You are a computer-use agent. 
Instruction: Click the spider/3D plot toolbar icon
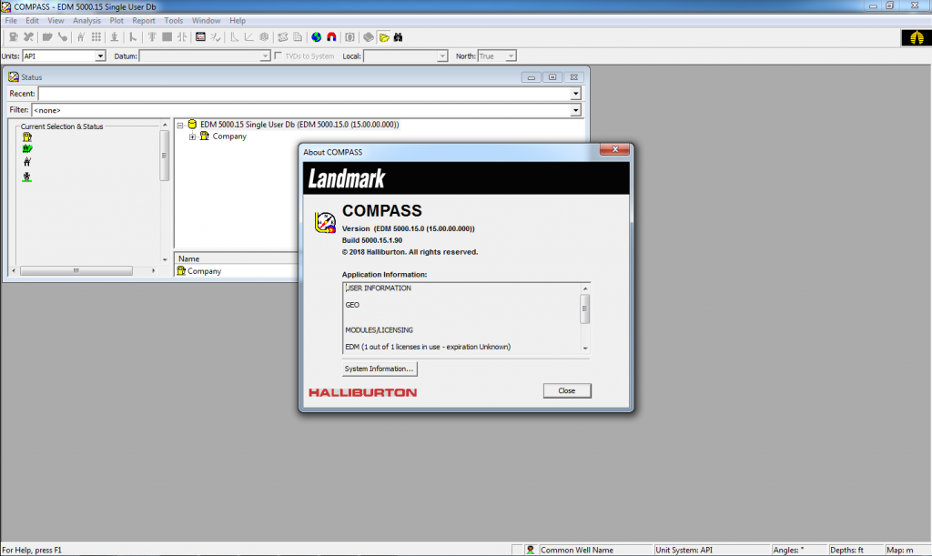(x=264, y=37)
